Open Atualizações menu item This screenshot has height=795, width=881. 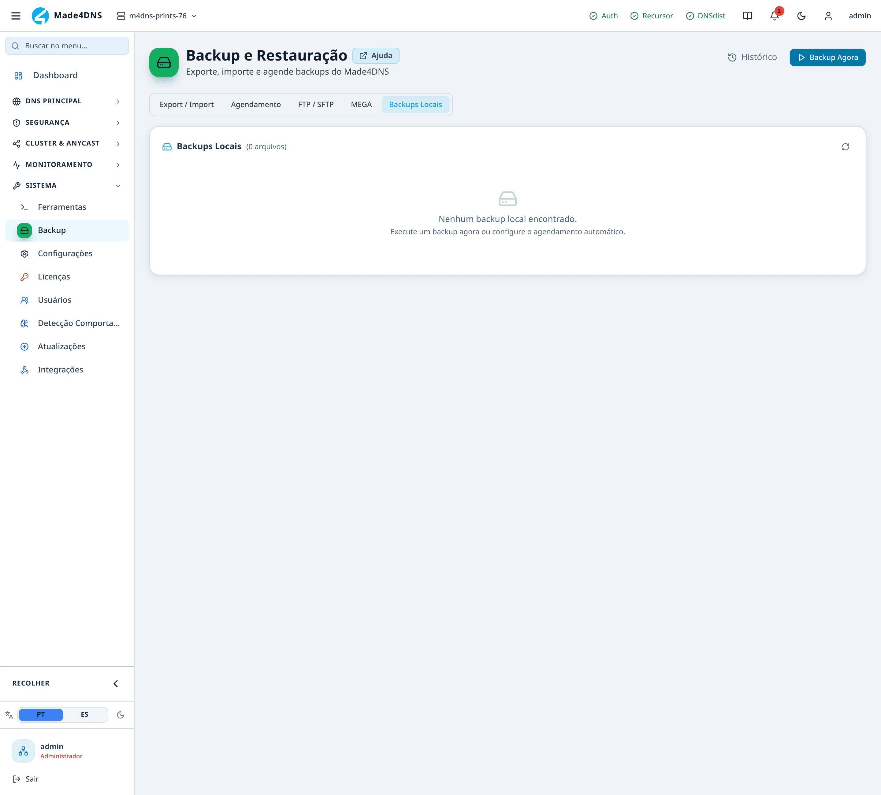[x=67, y=346]
